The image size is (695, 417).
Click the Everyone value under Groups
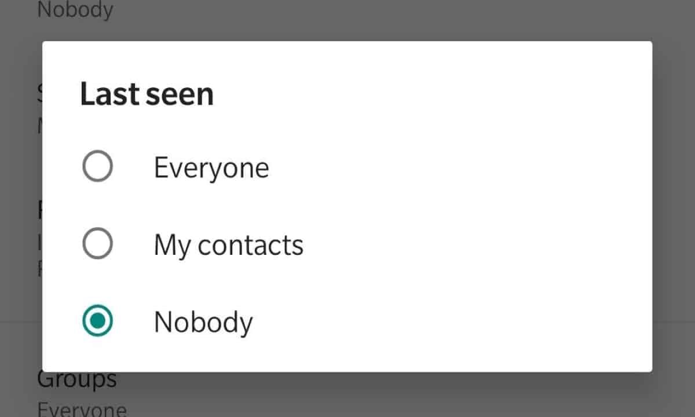(x=82, y=409)
